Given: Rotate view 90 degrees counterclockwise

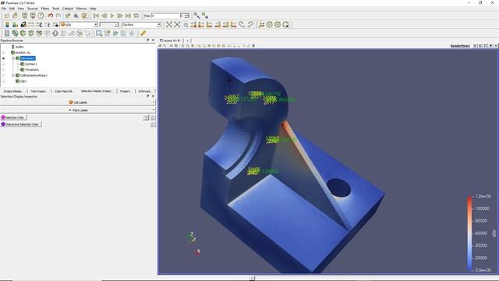Looking at the screenshot, I should point(250,24).
